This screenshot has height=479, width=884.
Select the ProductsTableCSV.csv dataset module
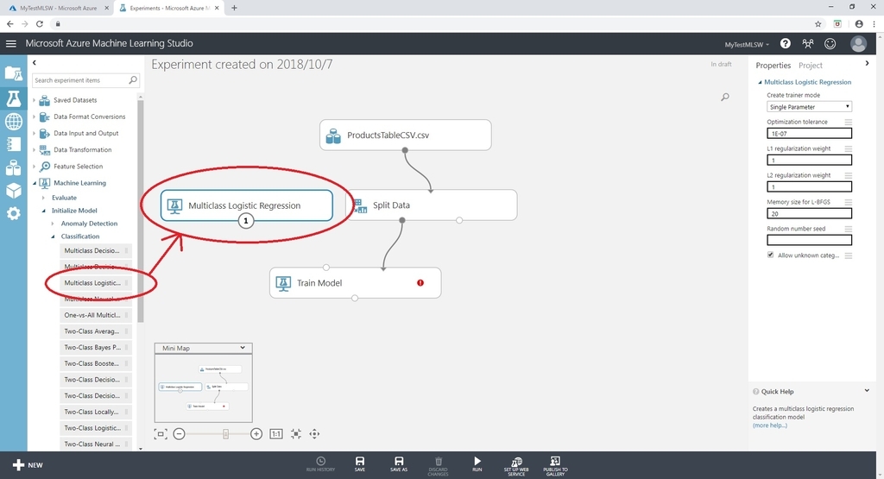tap(406, 136)
